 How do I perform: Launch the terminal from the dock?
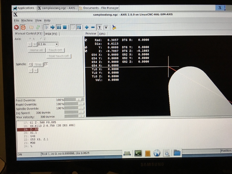(138, 153)
